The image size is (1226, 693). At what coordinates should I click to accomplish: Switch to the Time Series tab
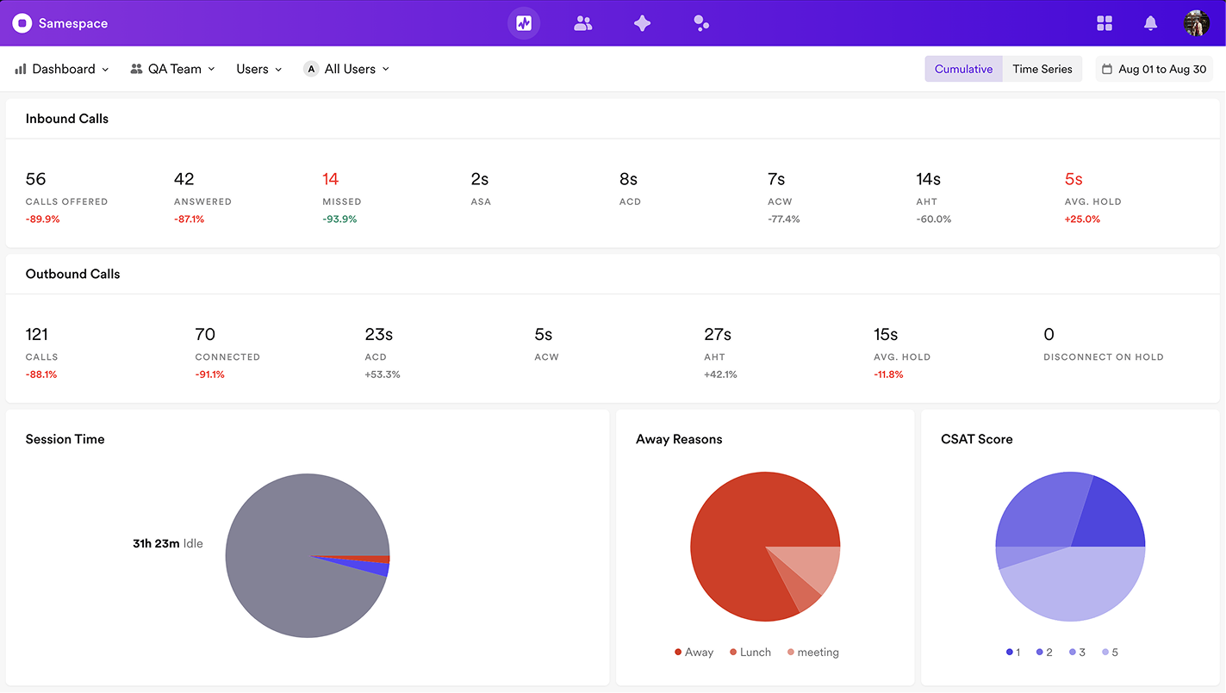(x=1042, y=69)
